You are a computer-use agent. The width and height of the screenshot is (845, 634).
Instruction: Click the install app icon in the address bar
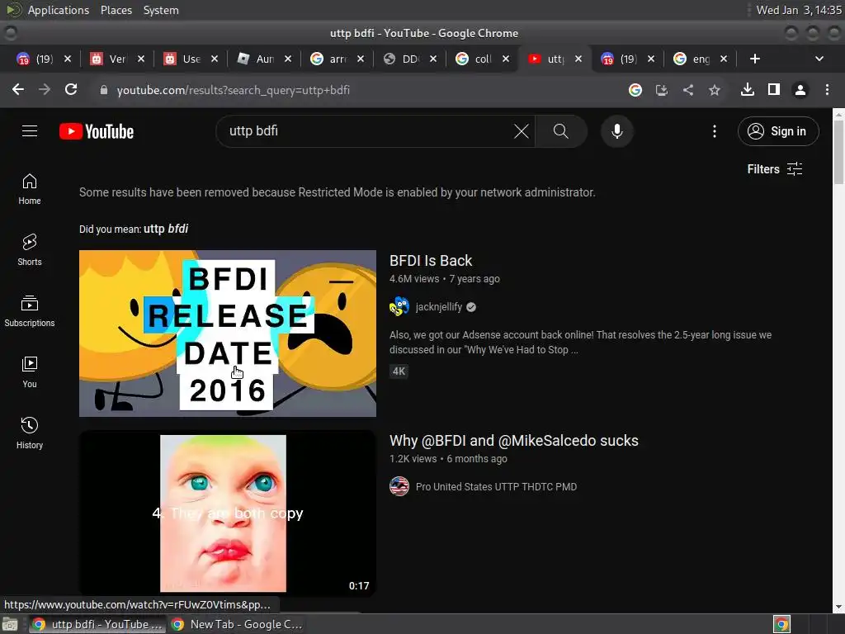[662, 90]
